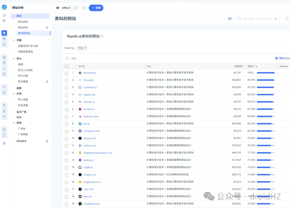
Task: Click the similarity bar for klingai.com
Action: [x=266, y=138]
